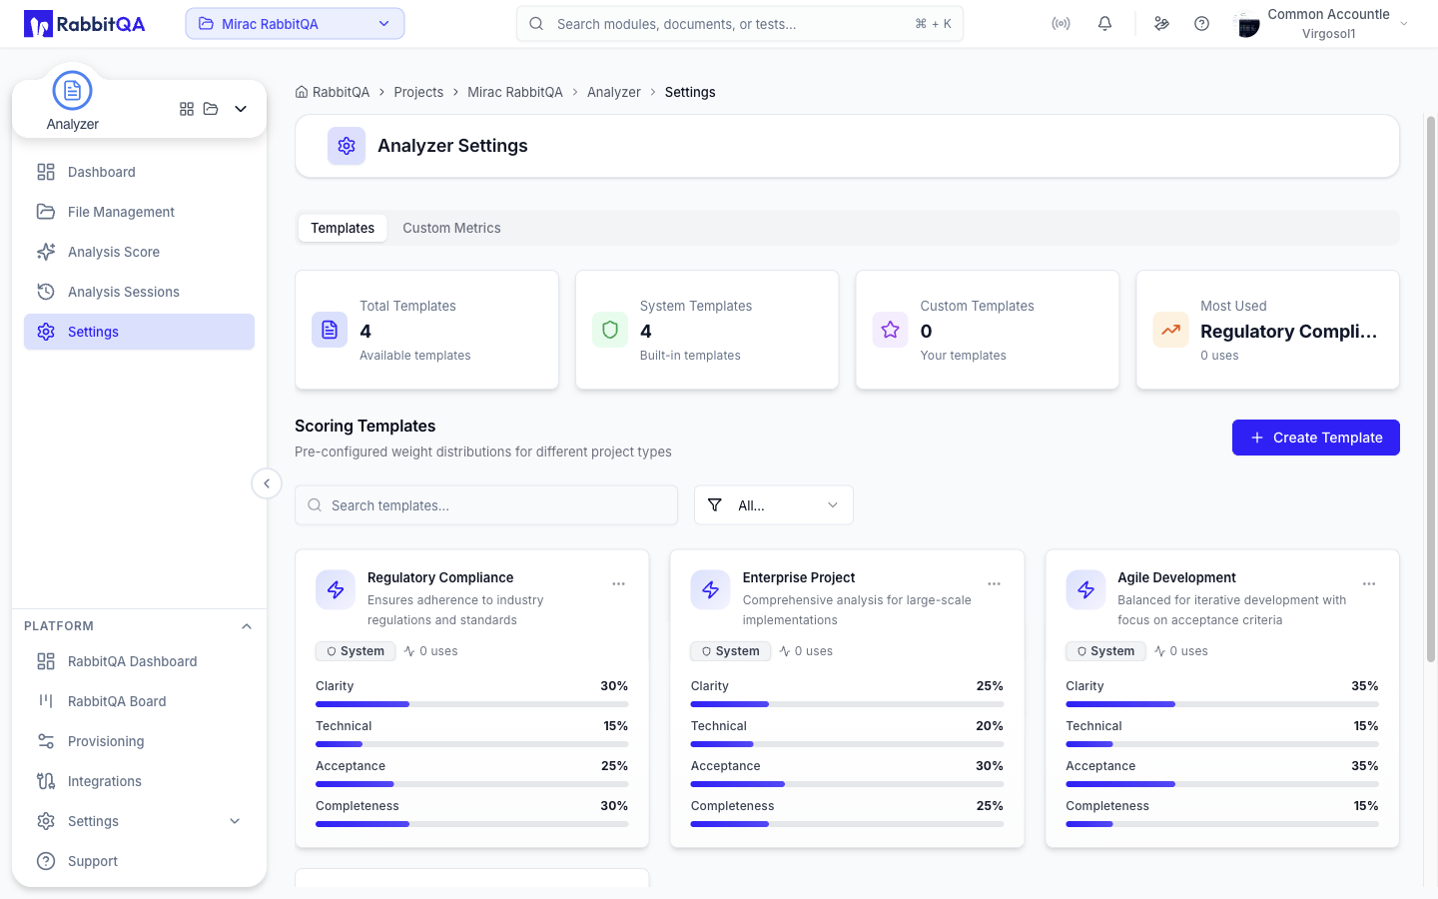The width and height of the screenshot is (1438, 899).
Task: Open the broadcast signal icon in header
Action: point(1061,24)
